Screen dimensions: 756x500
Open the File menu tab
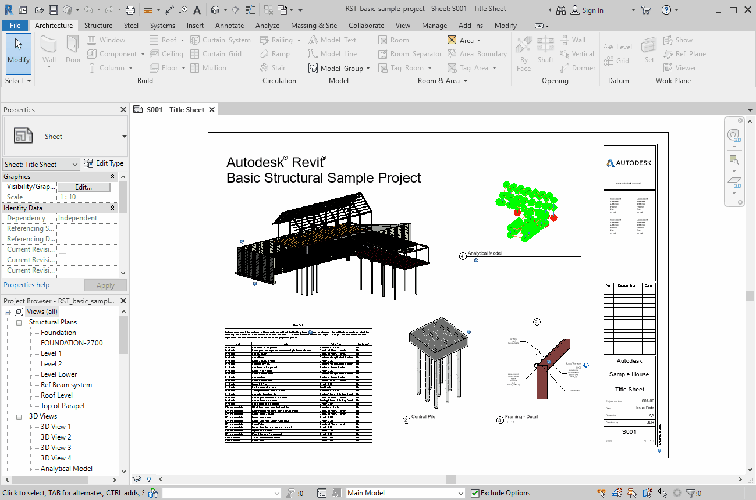coord(15,25)
